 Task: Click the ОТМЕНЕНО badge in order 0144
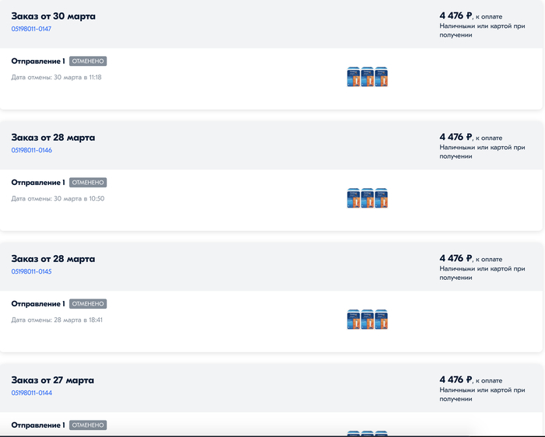[88, 425]
